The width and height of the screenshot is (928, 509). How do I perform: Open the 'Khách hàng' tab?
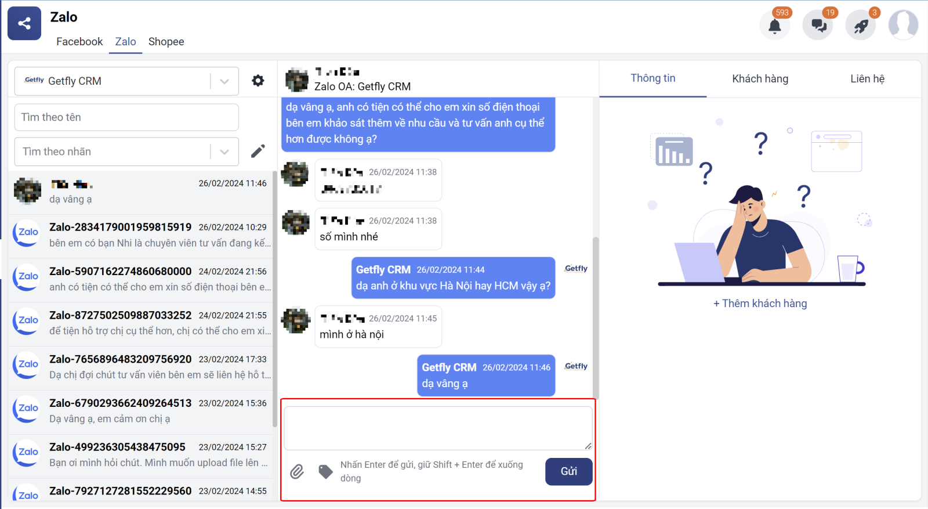[x=760, y=79]
